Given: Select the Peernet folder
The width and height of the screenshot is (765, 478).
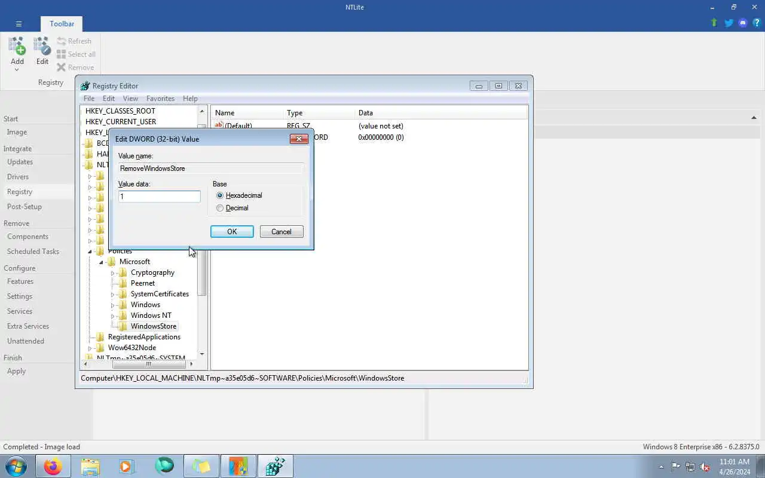Looking at the screenshot, I should pyautogui.click(x=143, y=283).
